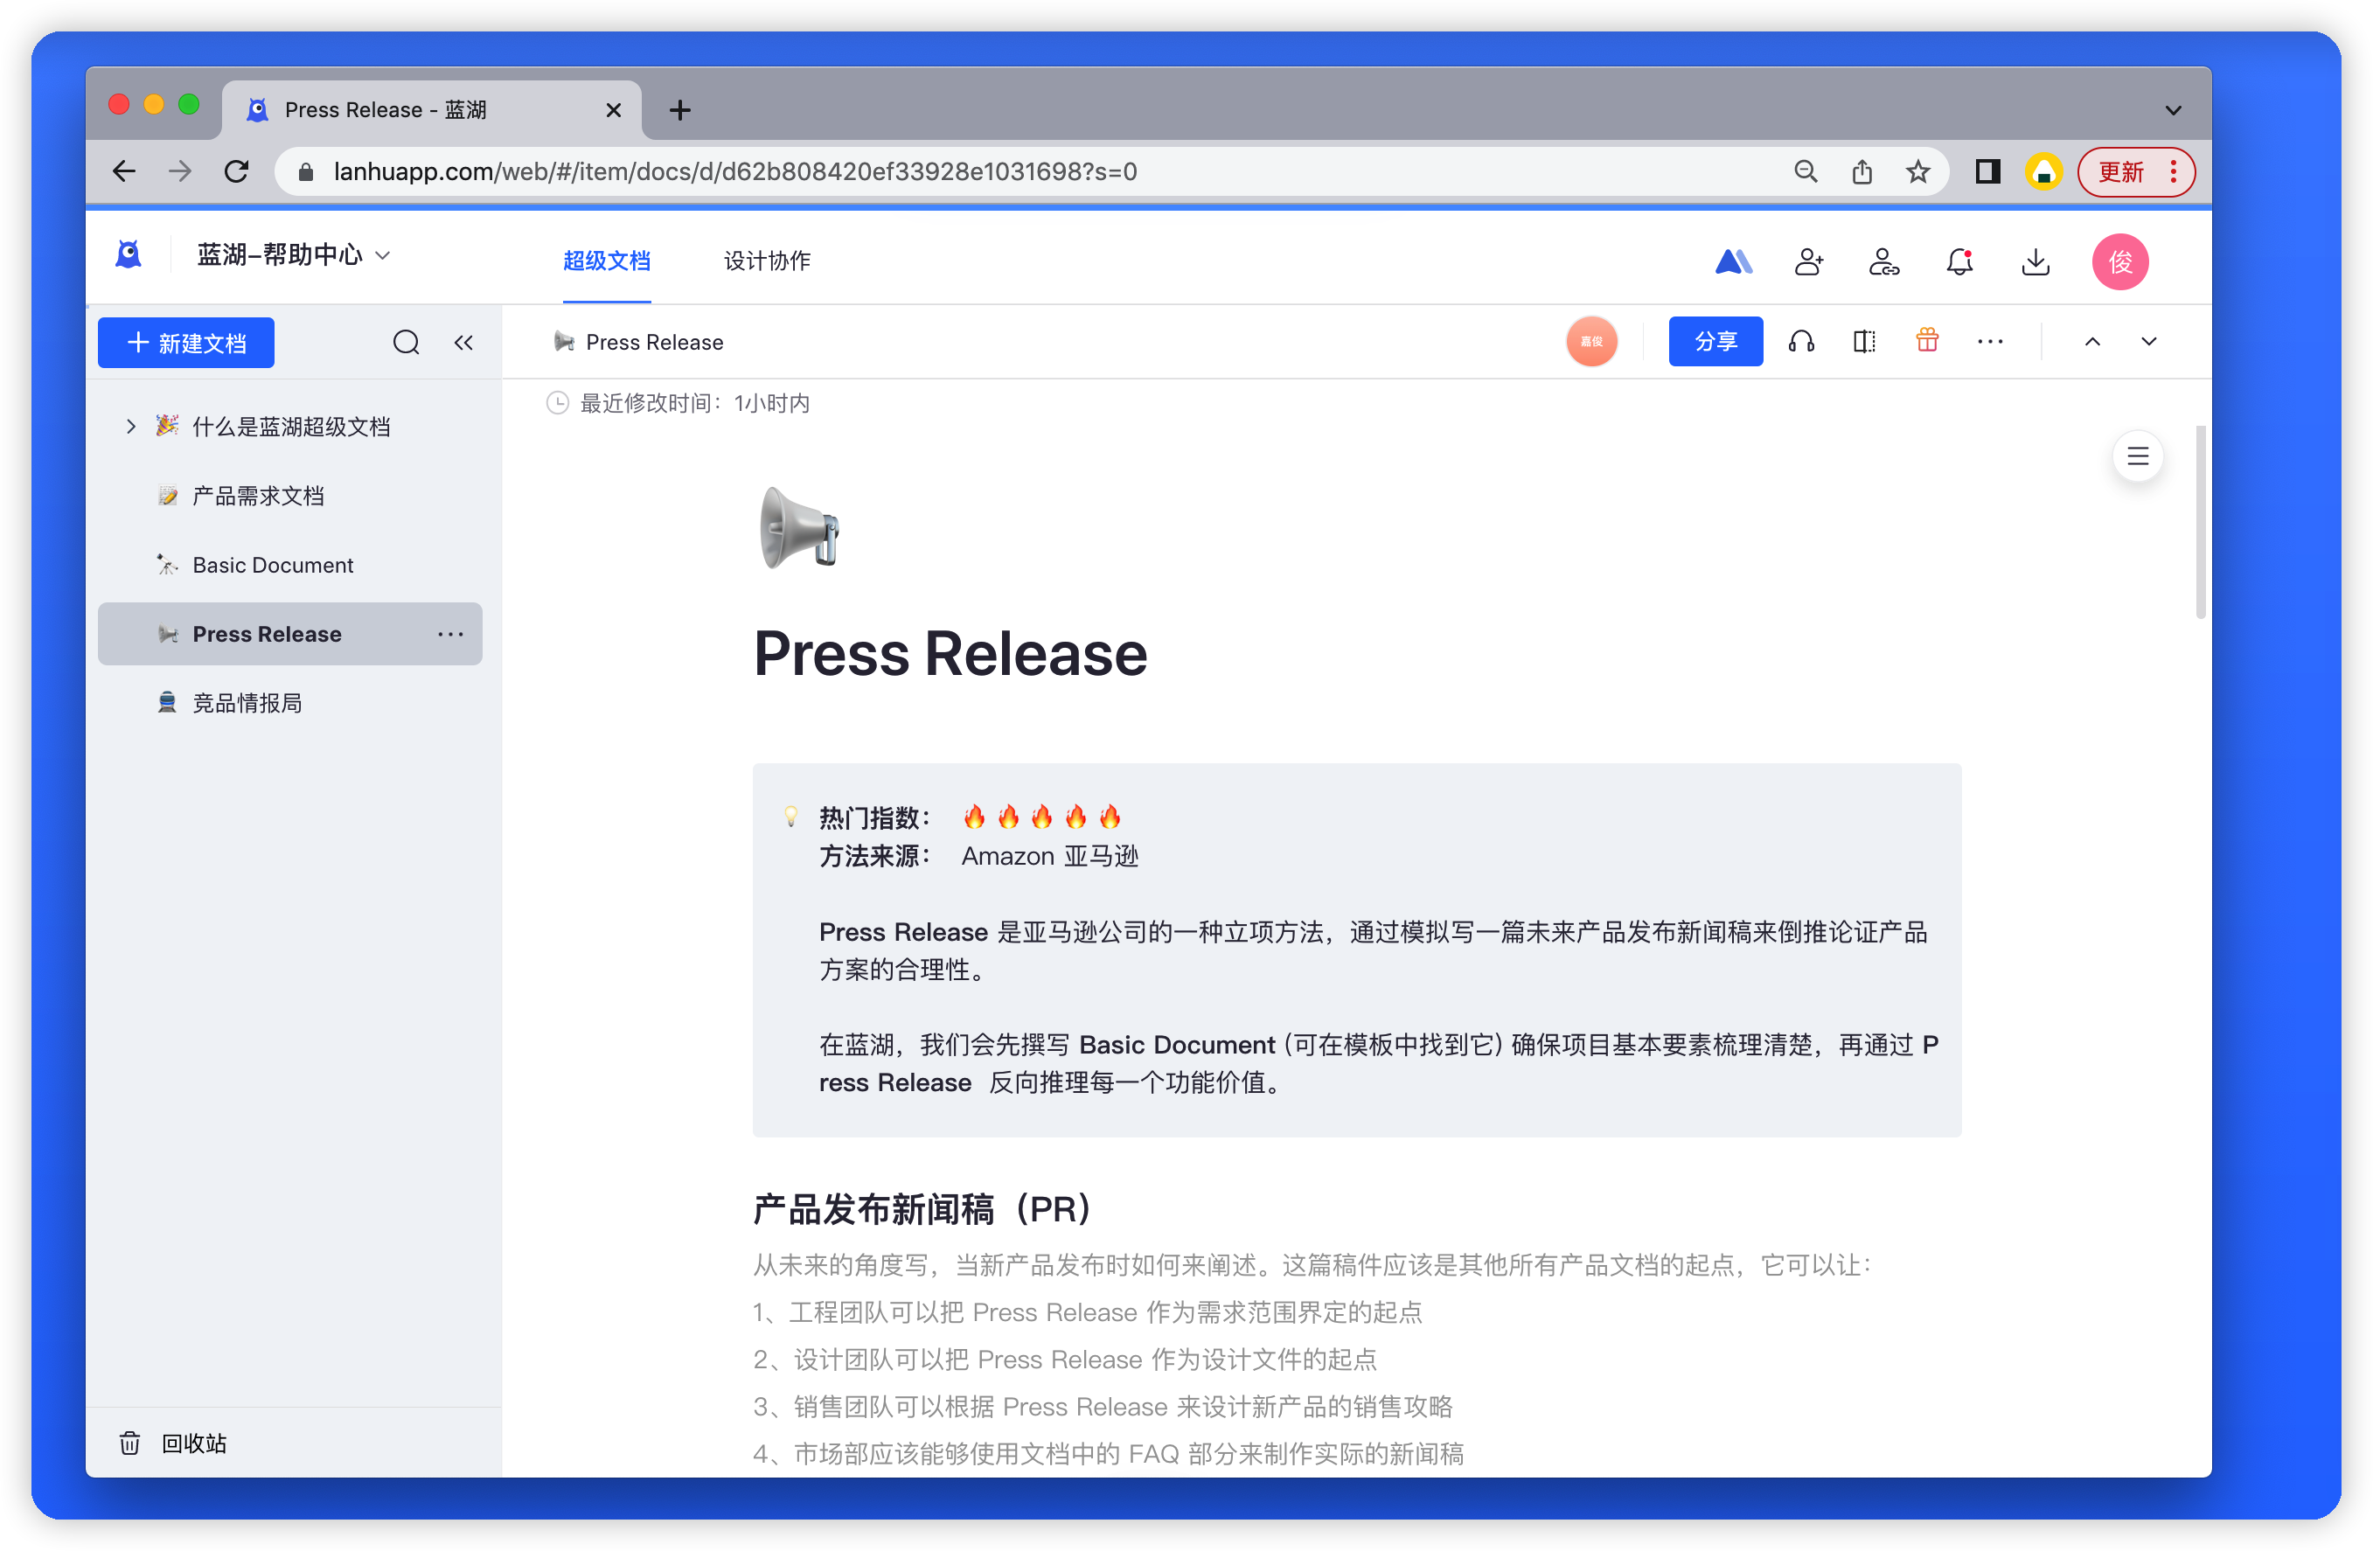Expand the 什么是蓝湖超级文档 tree item
The height and width of the screenshot is (1551, 2373).
130,427
